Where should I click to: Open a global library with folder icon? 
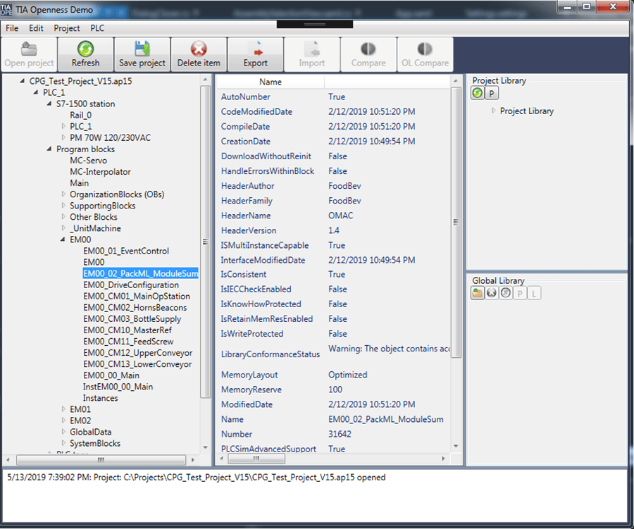478,293
